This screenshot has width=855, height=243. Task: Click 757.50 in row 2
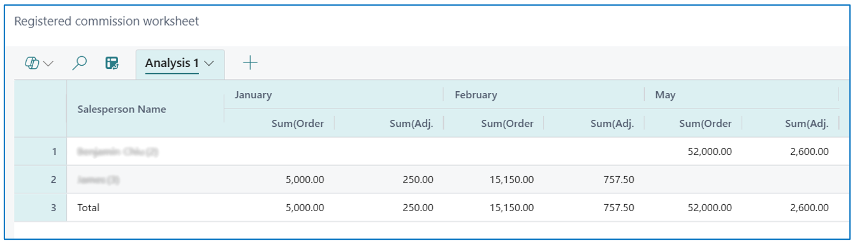click(x=618, y=180)
